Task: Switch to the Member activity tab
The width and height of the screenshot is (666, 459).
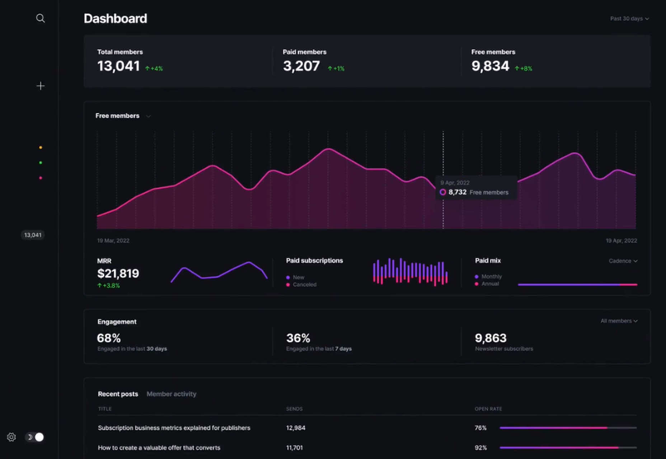Action: pos(171,394)
